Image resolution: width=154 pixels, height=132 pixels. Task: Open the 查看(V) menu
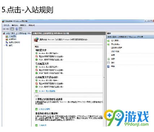23,25
